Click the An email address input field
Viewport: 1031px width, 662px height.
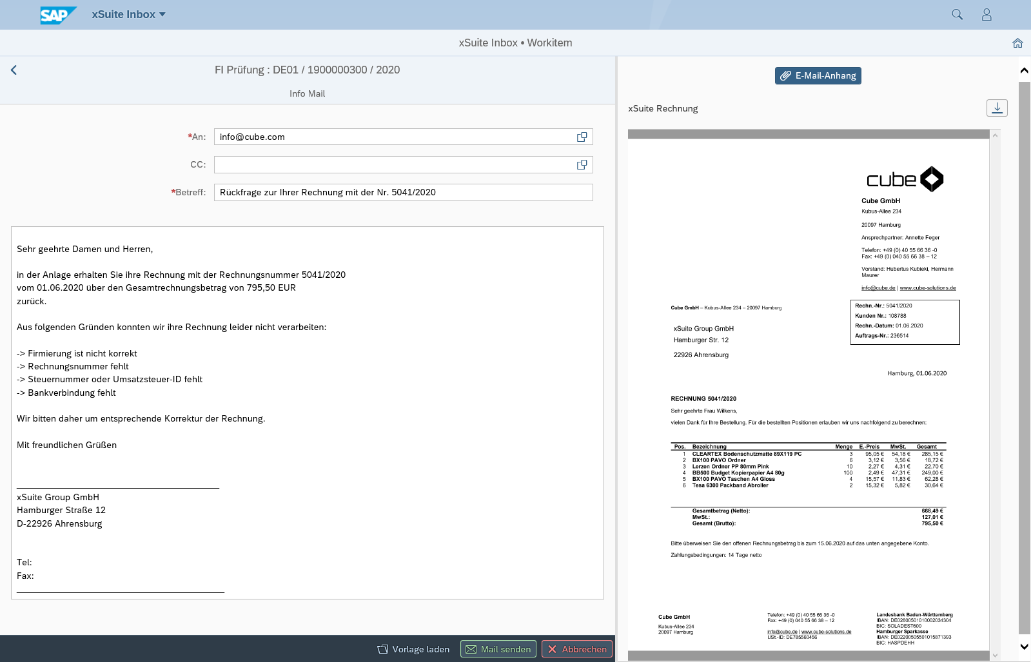coord(395,137)
